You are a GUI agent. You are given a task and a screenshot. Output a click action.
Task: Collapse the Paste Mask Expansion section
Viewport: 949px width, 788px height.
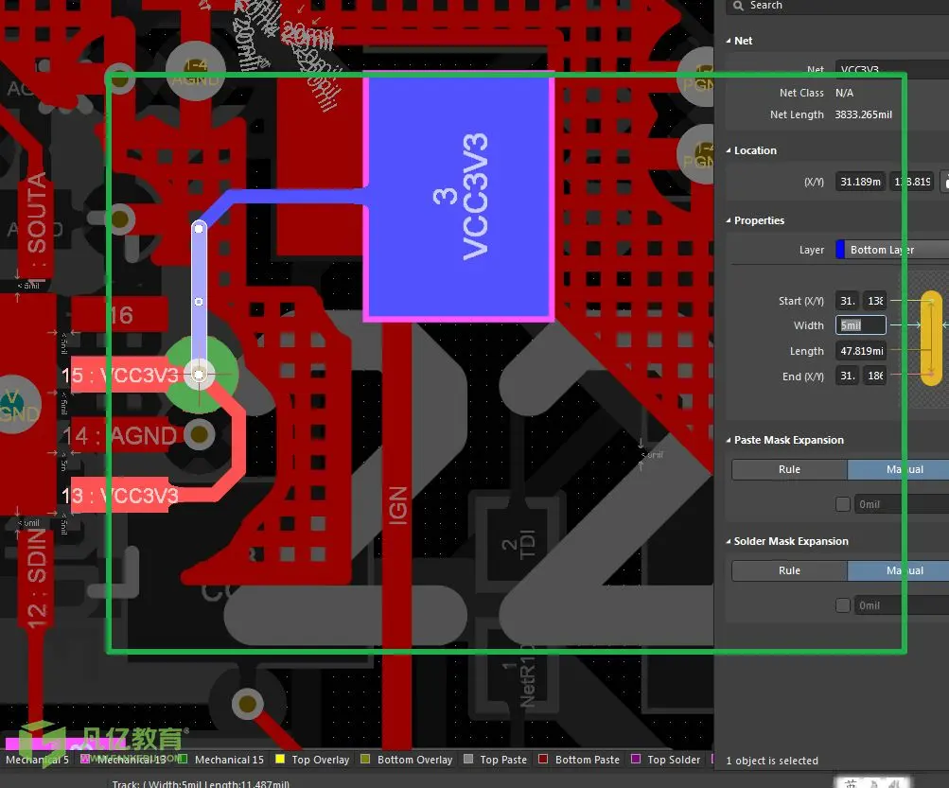tap(729, 441)
